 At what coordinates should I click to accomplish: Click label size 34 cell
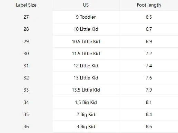pyautogui.click(x=26, y=102)
